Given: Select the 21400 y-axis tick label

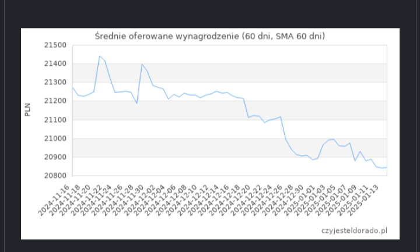Looking at the screenshot, I should pyautogui.click(x=57, y=63).
